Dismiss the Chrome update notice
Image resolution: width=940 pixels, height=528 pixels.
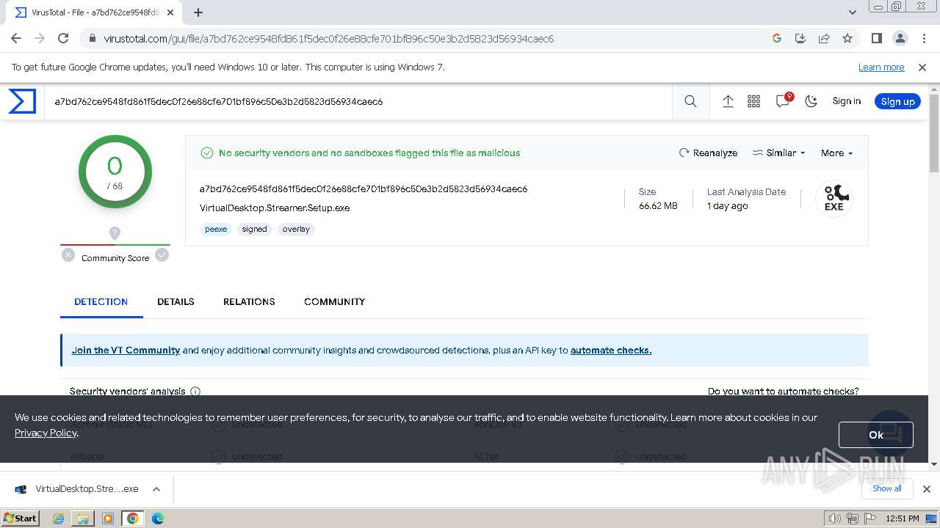[x=922, y=67]
